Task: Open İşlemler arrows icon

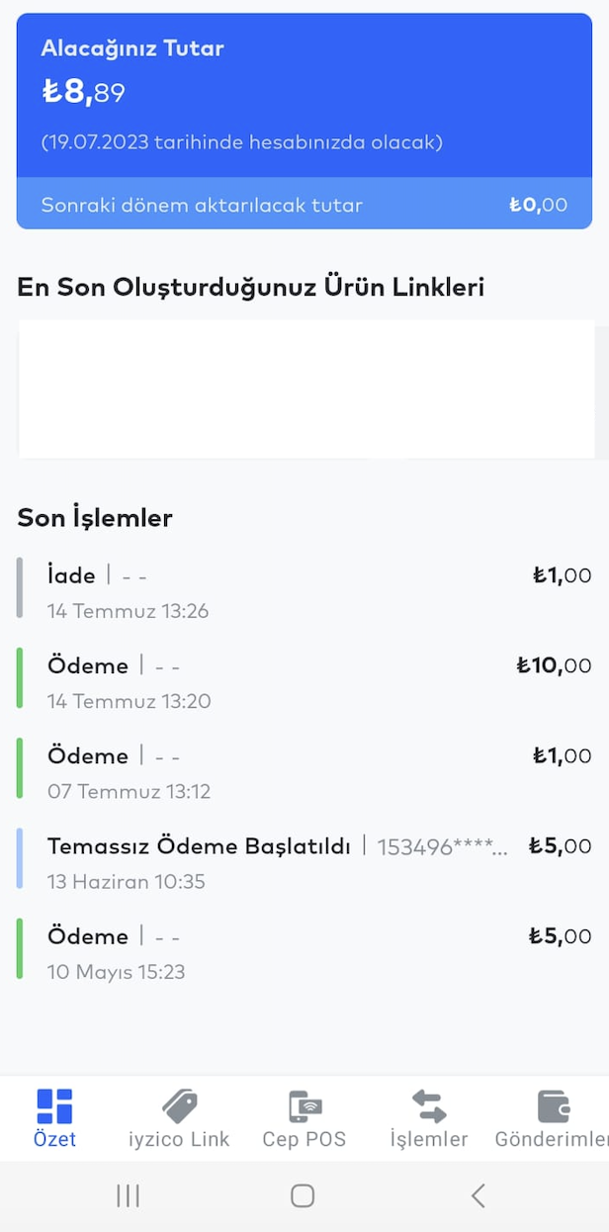Action: tap(429, 1106)
